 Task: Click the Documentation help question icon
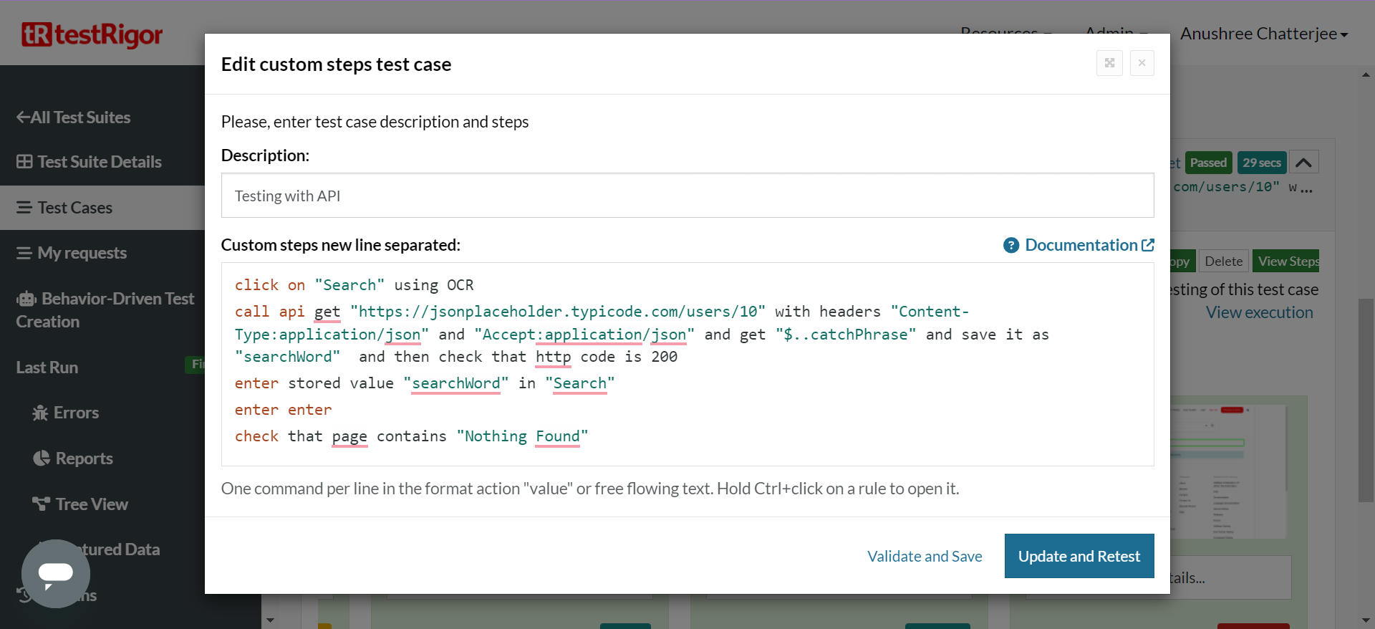tap(1010, 246)
